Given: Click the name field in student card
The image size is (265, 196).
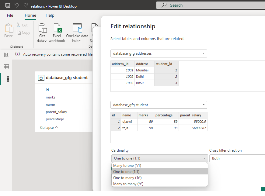Looking at the screenshot, I should pos(50,105).
